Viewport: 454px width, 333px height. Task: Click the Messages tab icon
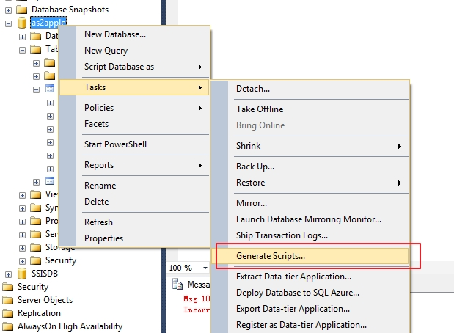pyautogui.click(x=177, y=284)
